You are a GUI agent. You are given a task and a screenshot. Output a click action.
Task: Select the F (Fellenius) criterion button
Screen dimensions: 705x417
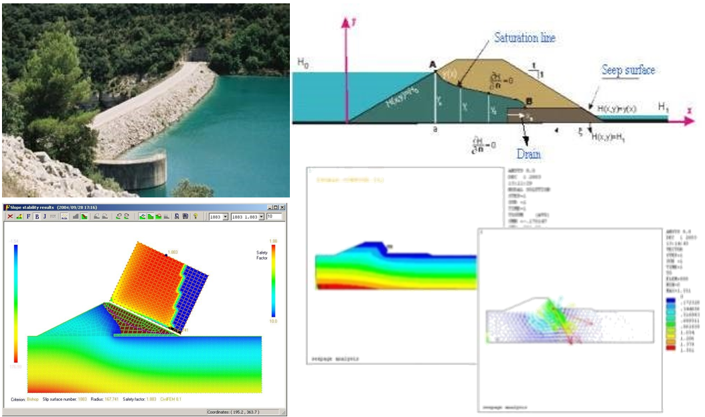pyautogui.click(x=28, y=216)
